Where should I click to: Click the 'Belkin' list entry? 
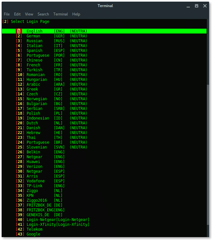coord(33,152)
